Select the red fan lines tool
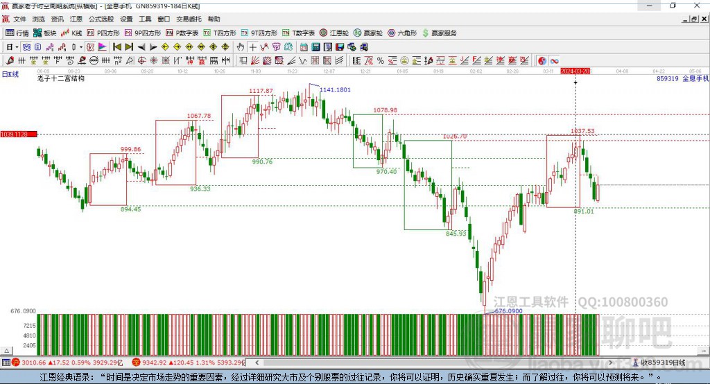710x384 pixels. (255, 60)
